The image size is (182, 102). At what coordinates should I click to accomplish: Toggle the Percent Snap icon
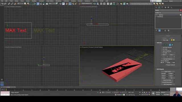(73, 4)
